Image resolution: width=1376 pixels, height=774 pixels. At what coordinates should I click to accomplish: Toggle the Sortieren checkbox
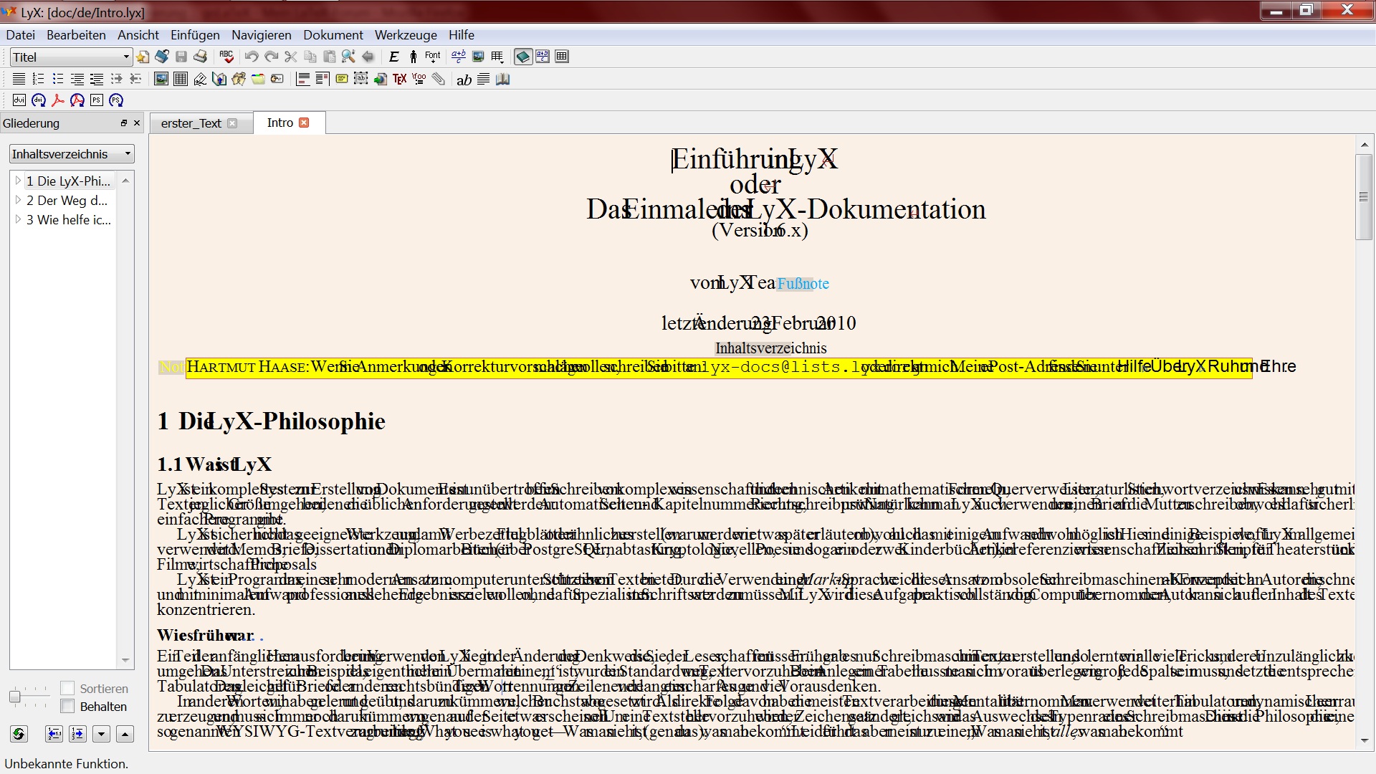click(x=67, y=689)
